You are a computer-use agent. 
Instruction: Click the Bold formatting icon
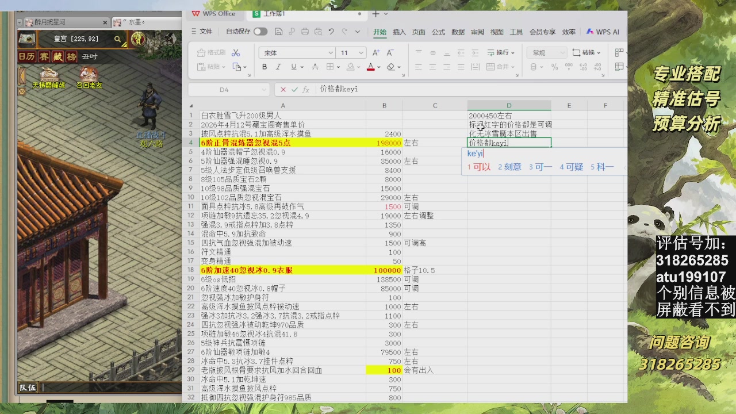[x=264, y=67]
